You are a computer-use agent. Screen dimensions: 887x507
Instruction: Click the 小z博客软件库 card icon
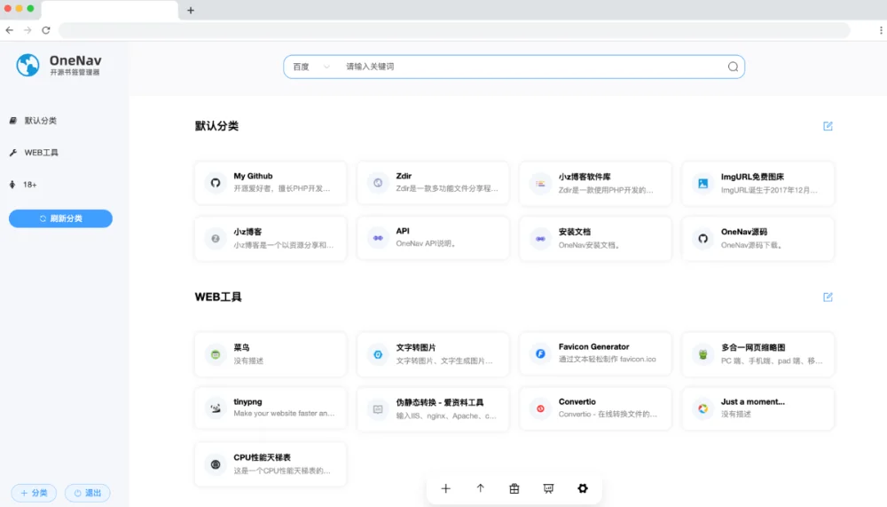pyautogui.click(x=540, y=183)
